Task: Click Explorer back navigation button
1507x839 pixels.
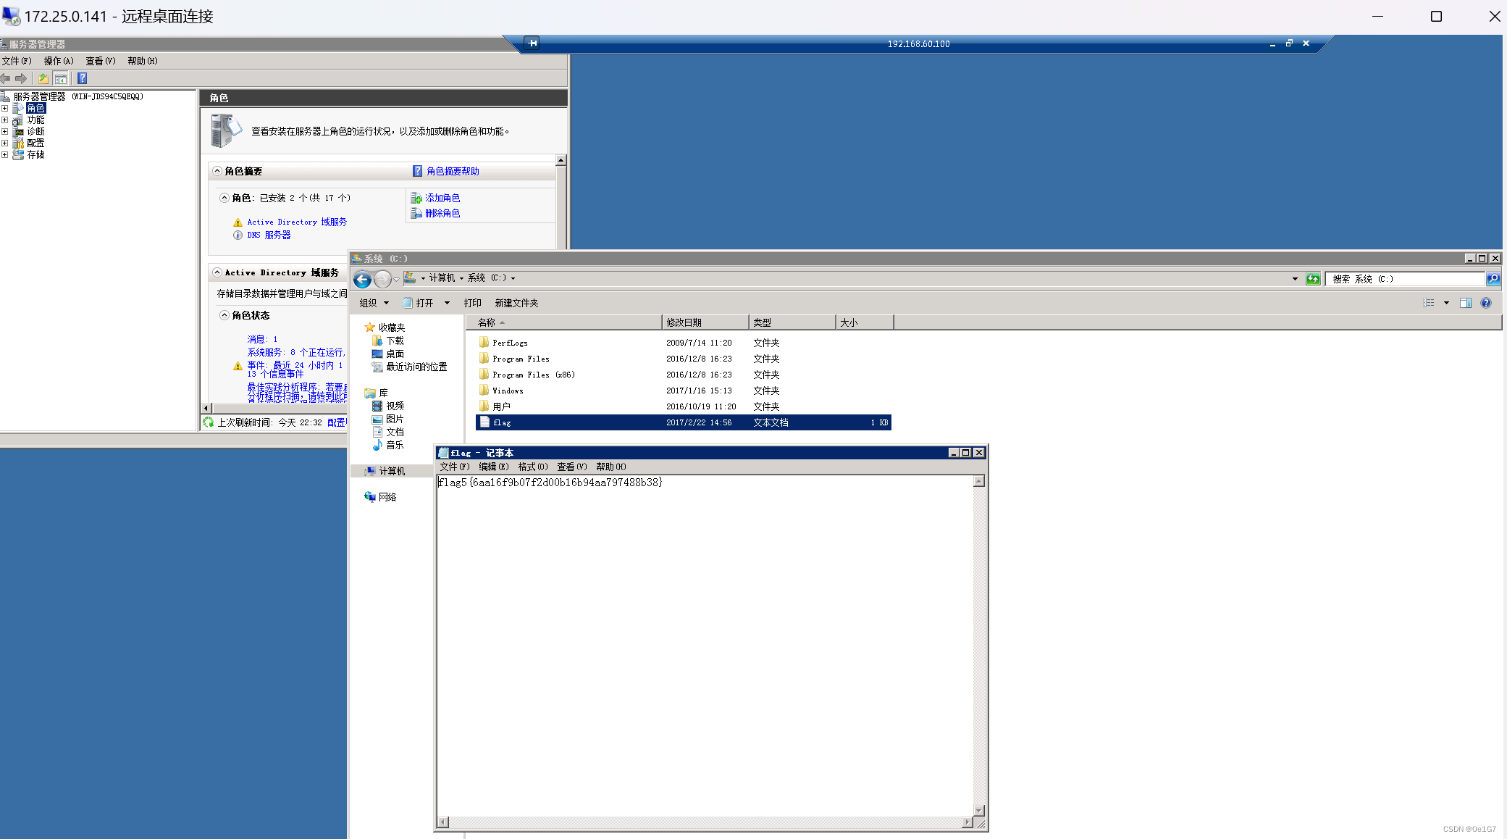Action: click(363, 279)
